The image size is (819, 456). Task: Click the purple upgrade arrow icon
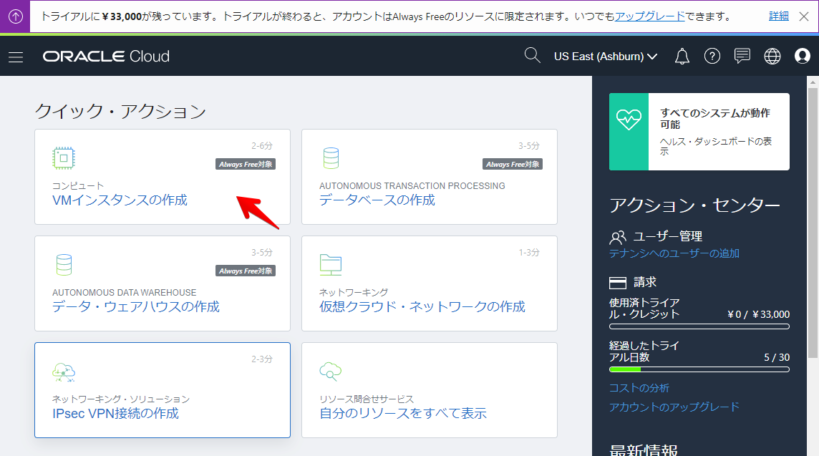pos(15,16)
